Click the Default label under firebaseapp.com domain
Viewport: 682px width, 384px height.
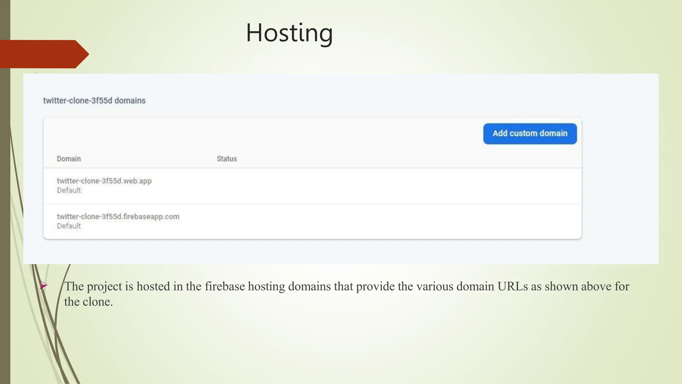(69, 226)
